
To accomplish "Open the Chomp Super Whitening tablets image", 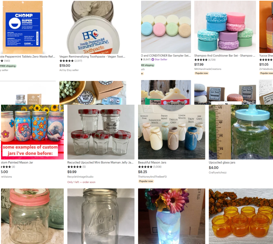I will [x=23, y=27].
